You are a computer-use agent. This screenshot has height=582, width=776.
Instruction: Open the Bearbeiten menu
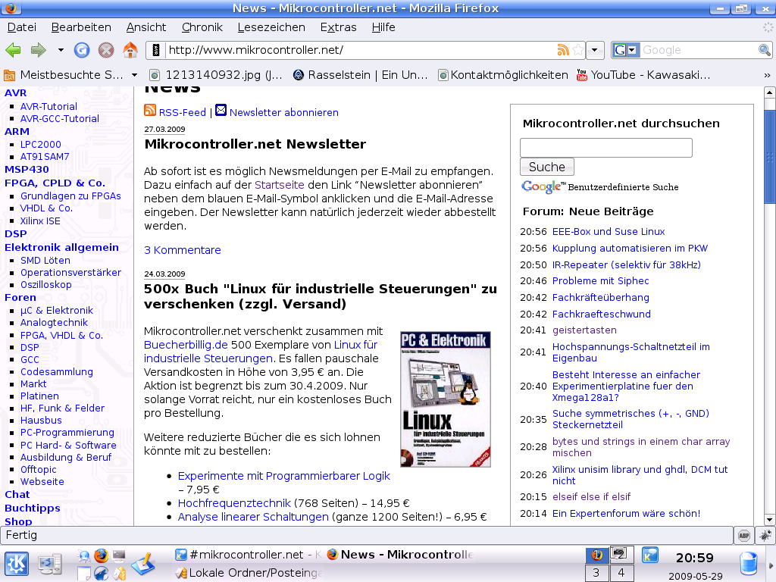coord(81,27)
